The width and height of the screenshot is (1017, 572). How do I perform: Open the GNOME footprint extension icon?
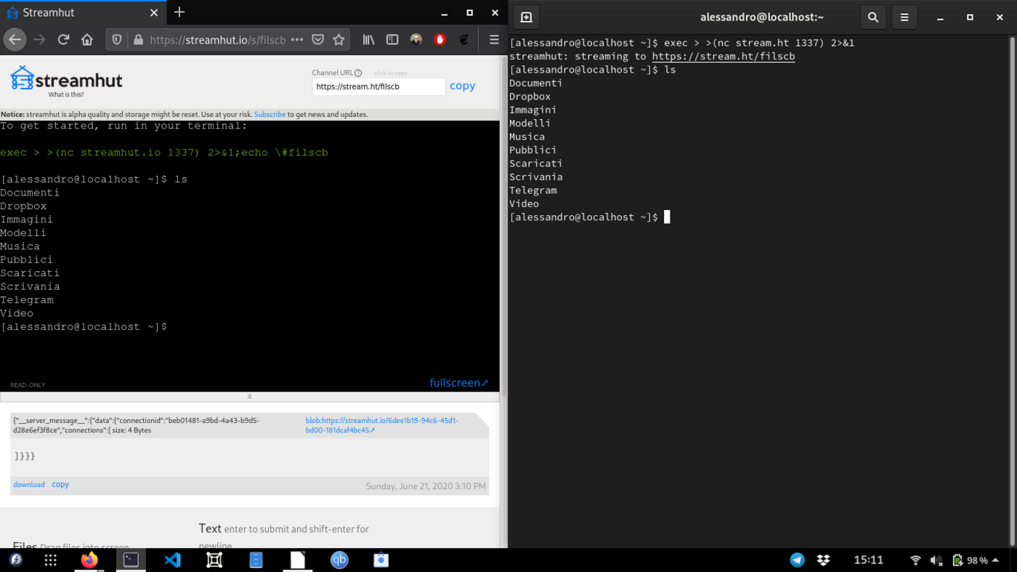(x=464, y=40)
